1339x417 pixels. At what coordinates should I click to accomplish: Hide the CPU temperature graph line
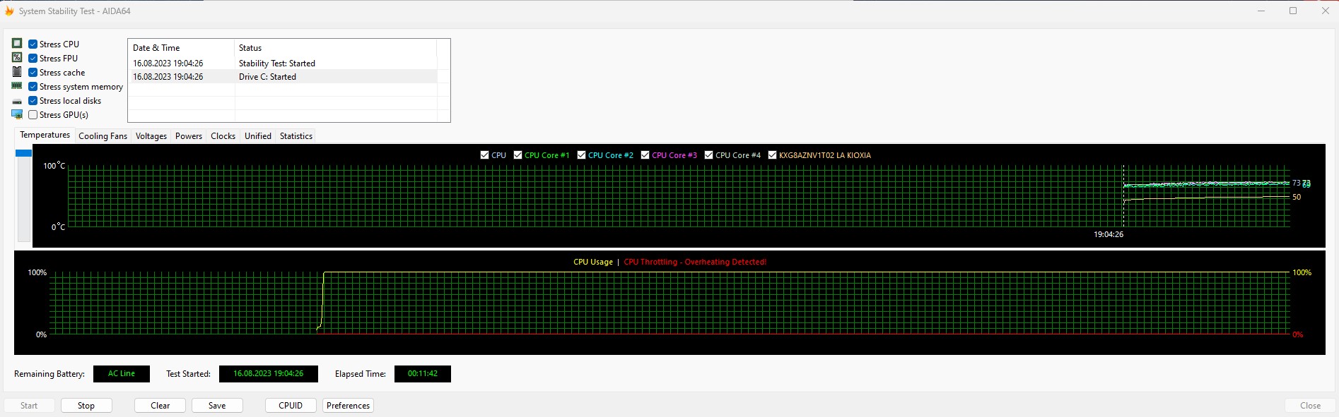tap(484, 155)
